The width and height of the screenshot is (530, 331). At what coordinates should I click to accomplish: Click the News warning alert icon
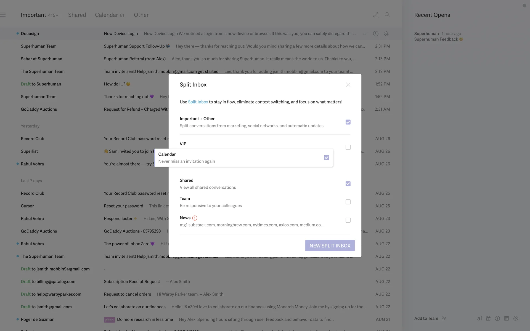click(195, 218)
